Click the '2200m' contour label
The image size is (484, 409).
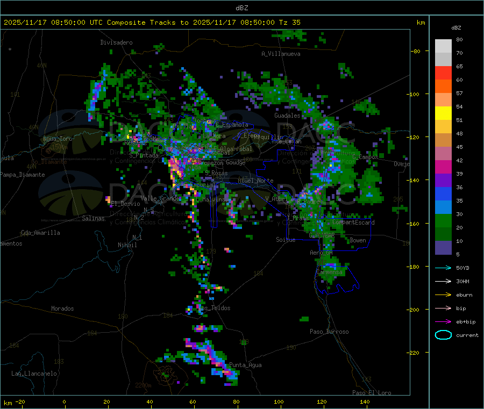point(143,385)
